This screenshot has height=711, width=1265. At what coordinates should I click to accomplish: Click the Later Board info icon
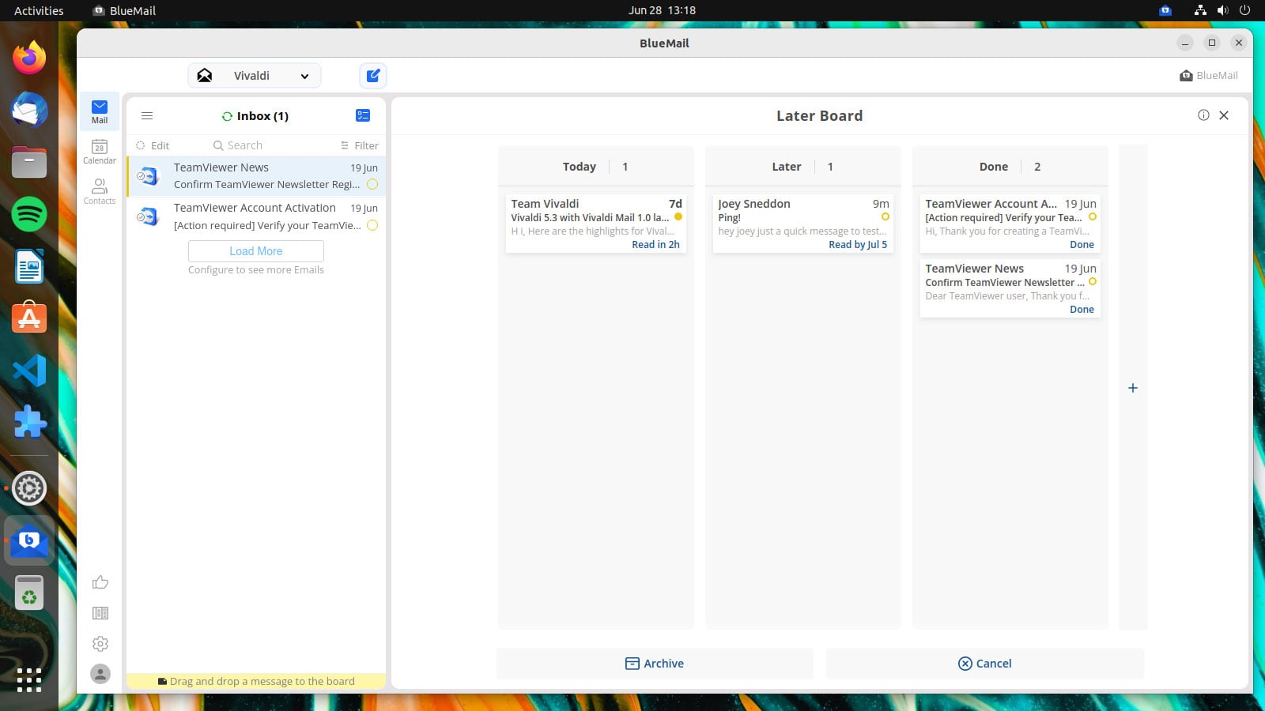tap(1203, 115)
